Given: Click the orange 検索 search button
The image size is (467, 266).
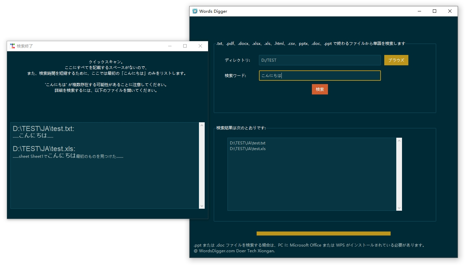Looking at the screenshot, I should [x=320, y=89].
